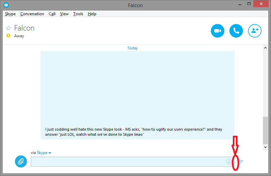Image resolution: width=271 pixels, height=176 pixels.
Task: Start a video call with Falcon
Action: pyautogui.click(x=217, y=31)
